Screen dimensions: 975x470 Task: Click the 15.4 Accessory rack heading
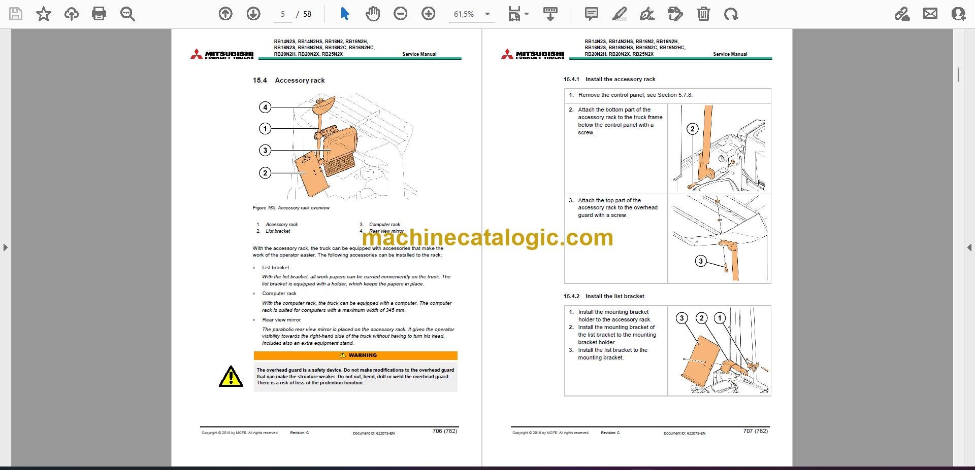tap(288, 80)
